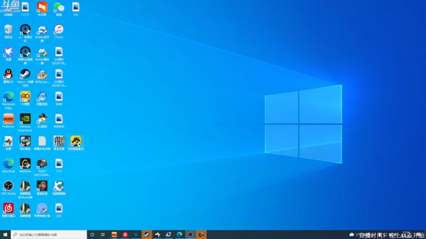Launch the MuMu模拟器 emulator shortcut
Screen dimensions: 426x239
[42, 52]
